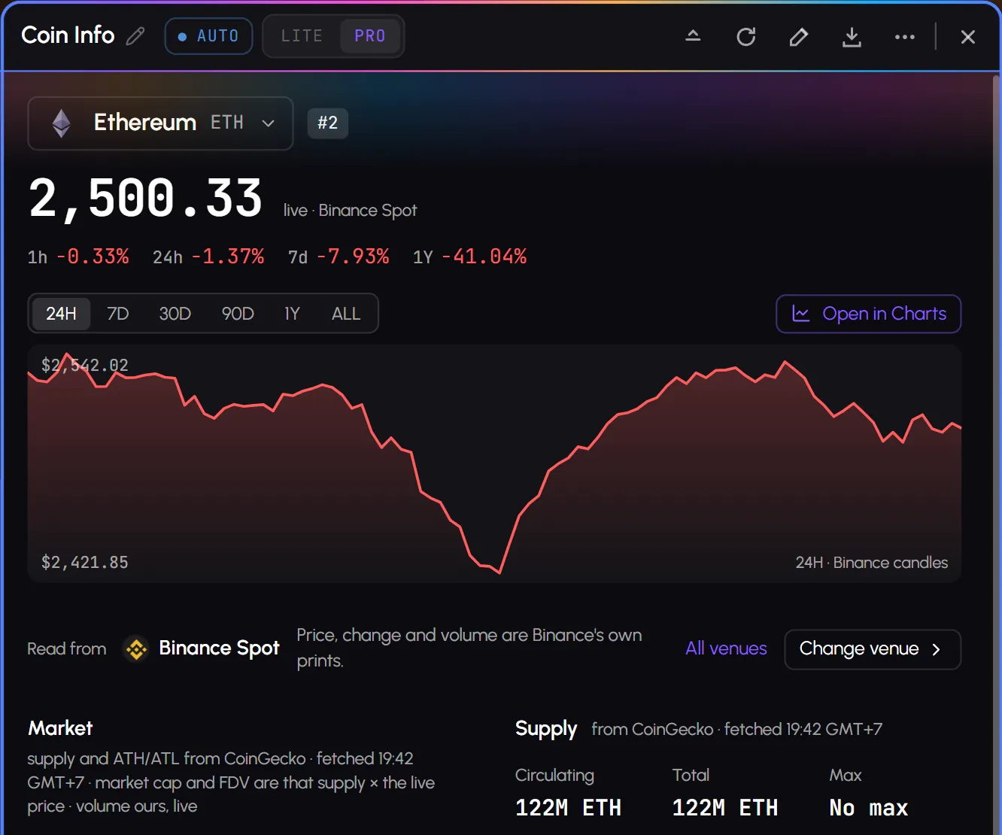Click the pencil icon beside Coin Info title

tap(135, 36)
